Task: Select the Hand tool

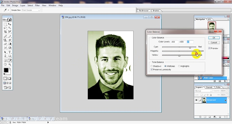Action: pyautogui.click(x=5, y=64)
